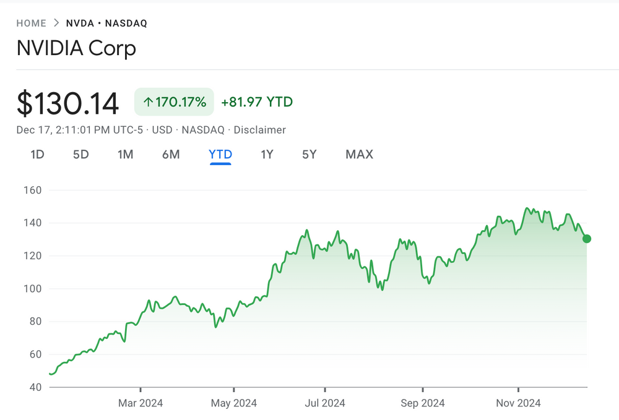
Task: Click the Mar 2024 x-axis label
Action: [x=141, y=403]
